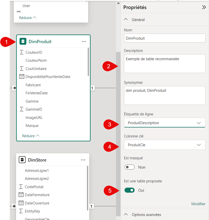The height and width of the screenshot is (220, 209).
Task: Open the Colonne clé dropdown
Action: click(x=165, y=145)
